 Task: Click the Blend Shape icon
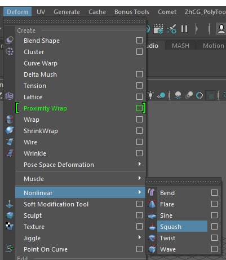pyautogui.click(x=10, y=40)
